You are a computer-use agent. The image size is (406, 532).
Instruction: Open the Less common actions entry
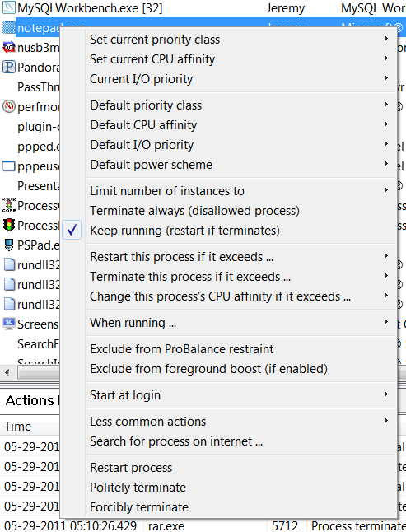[147, 422]
